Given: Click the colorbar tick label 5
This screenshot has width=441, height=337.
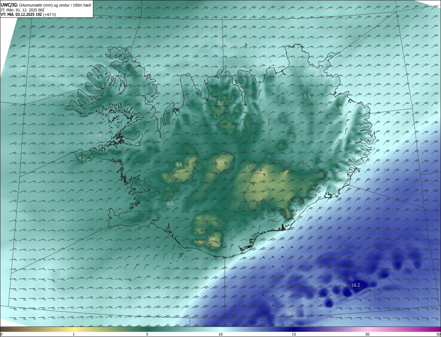Looking at the screenshot, I should (x=147, y=334).
